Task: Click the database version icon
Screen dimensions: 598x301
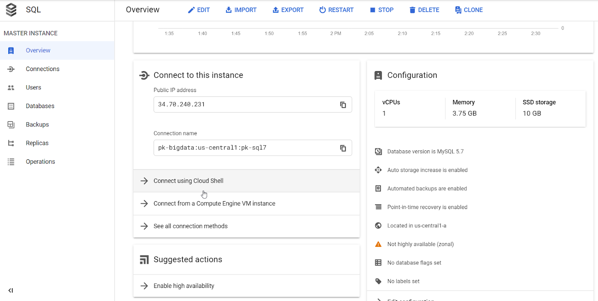Action: [378, 151]
